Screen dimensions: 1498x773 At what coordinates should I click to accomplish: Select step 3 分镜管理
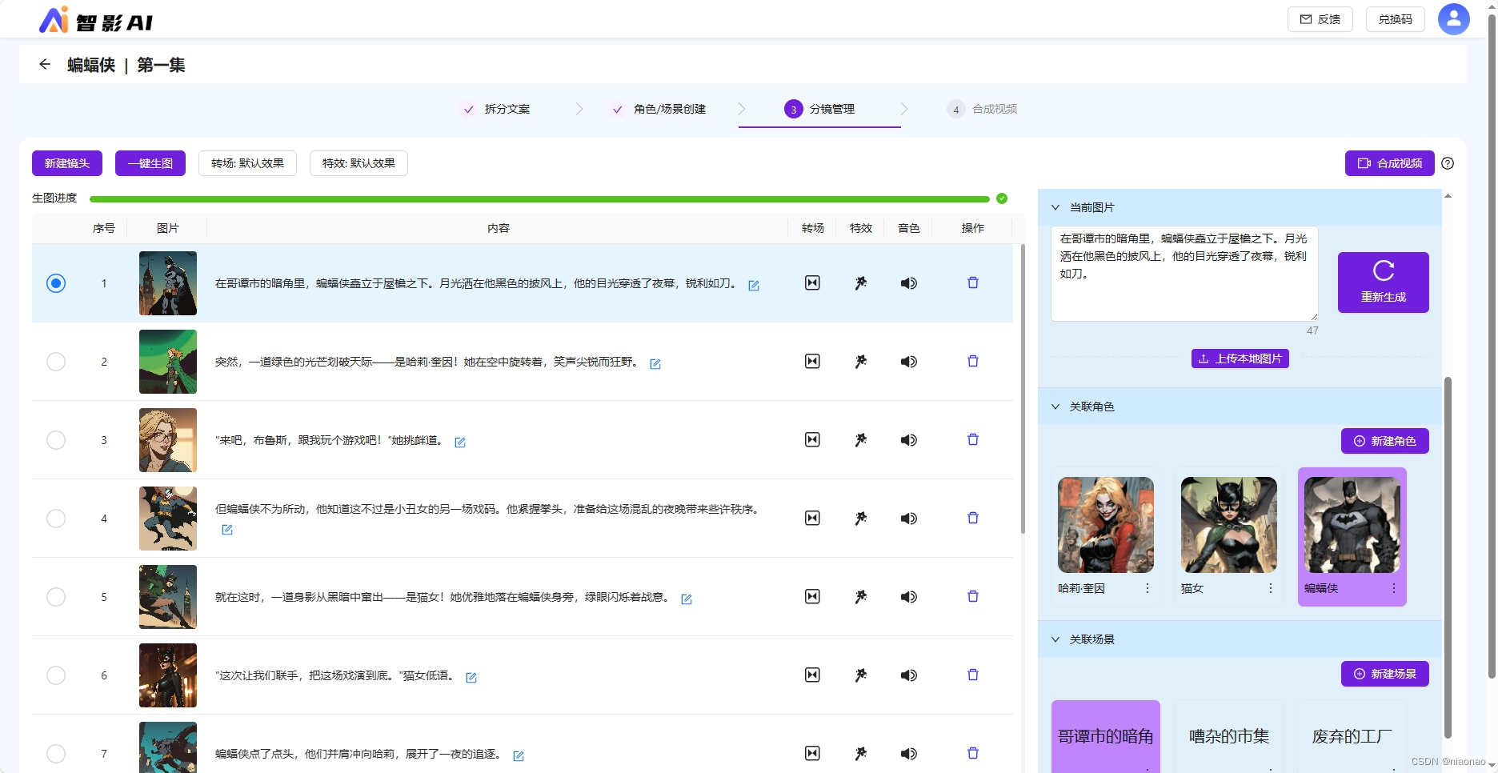[x=819, y=109]
